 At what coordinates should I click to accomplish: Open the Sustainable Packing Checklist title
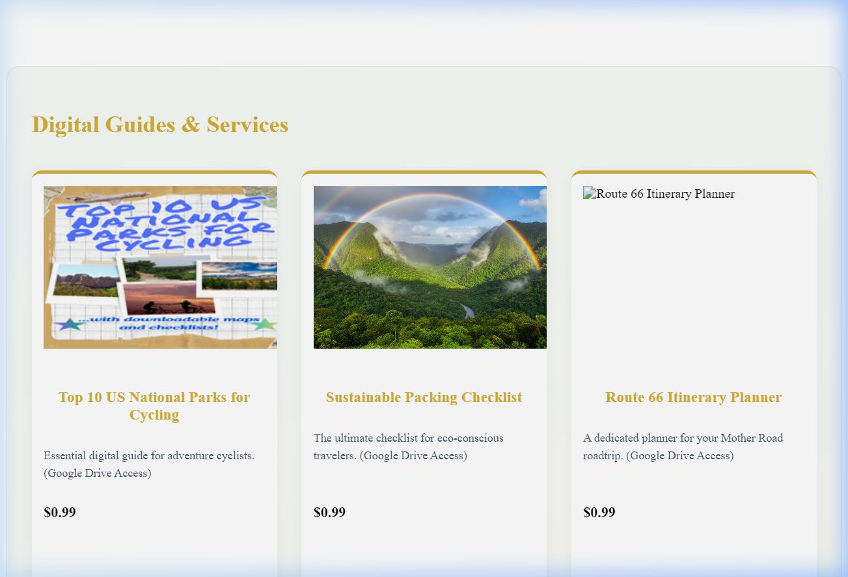coord(424,397)
